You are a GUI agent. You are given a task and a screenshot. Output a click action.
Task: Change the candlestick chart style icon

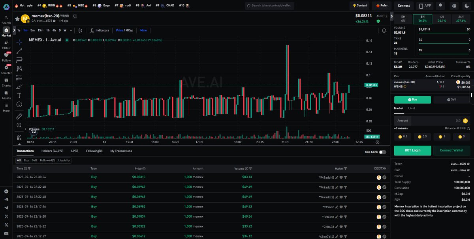[x=80, y=30]
